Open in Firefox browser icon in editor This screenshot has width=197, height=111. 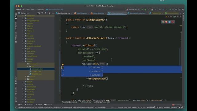[x=166, y=22]
